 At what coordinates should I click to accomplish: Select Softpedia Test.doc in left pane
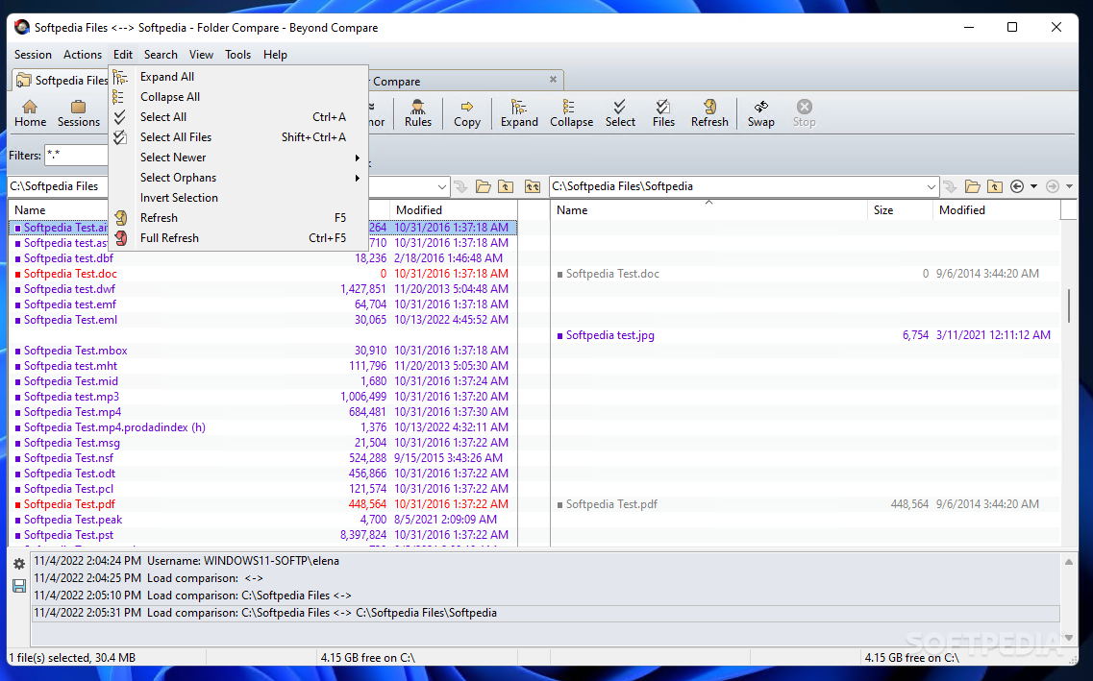coord(262,274)
